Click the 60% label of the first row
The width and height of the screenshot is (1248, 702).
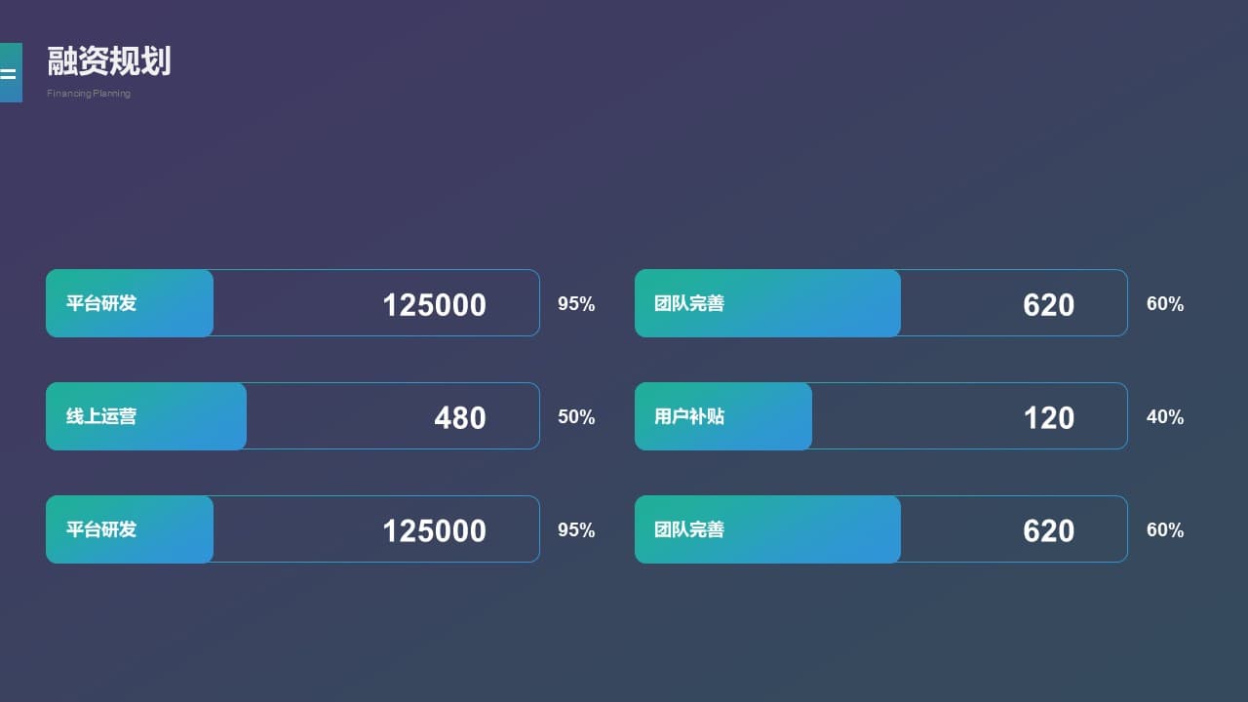coord(1165,304)
